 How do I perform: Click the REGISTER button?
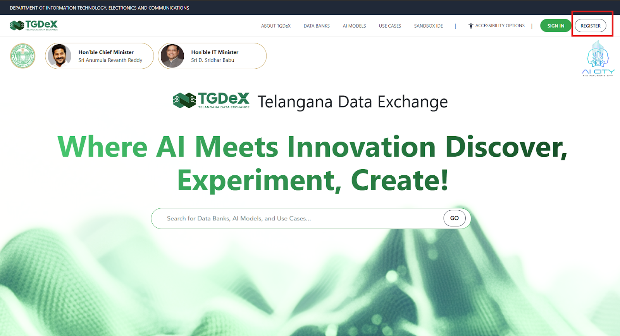click(x=590, y=26)
